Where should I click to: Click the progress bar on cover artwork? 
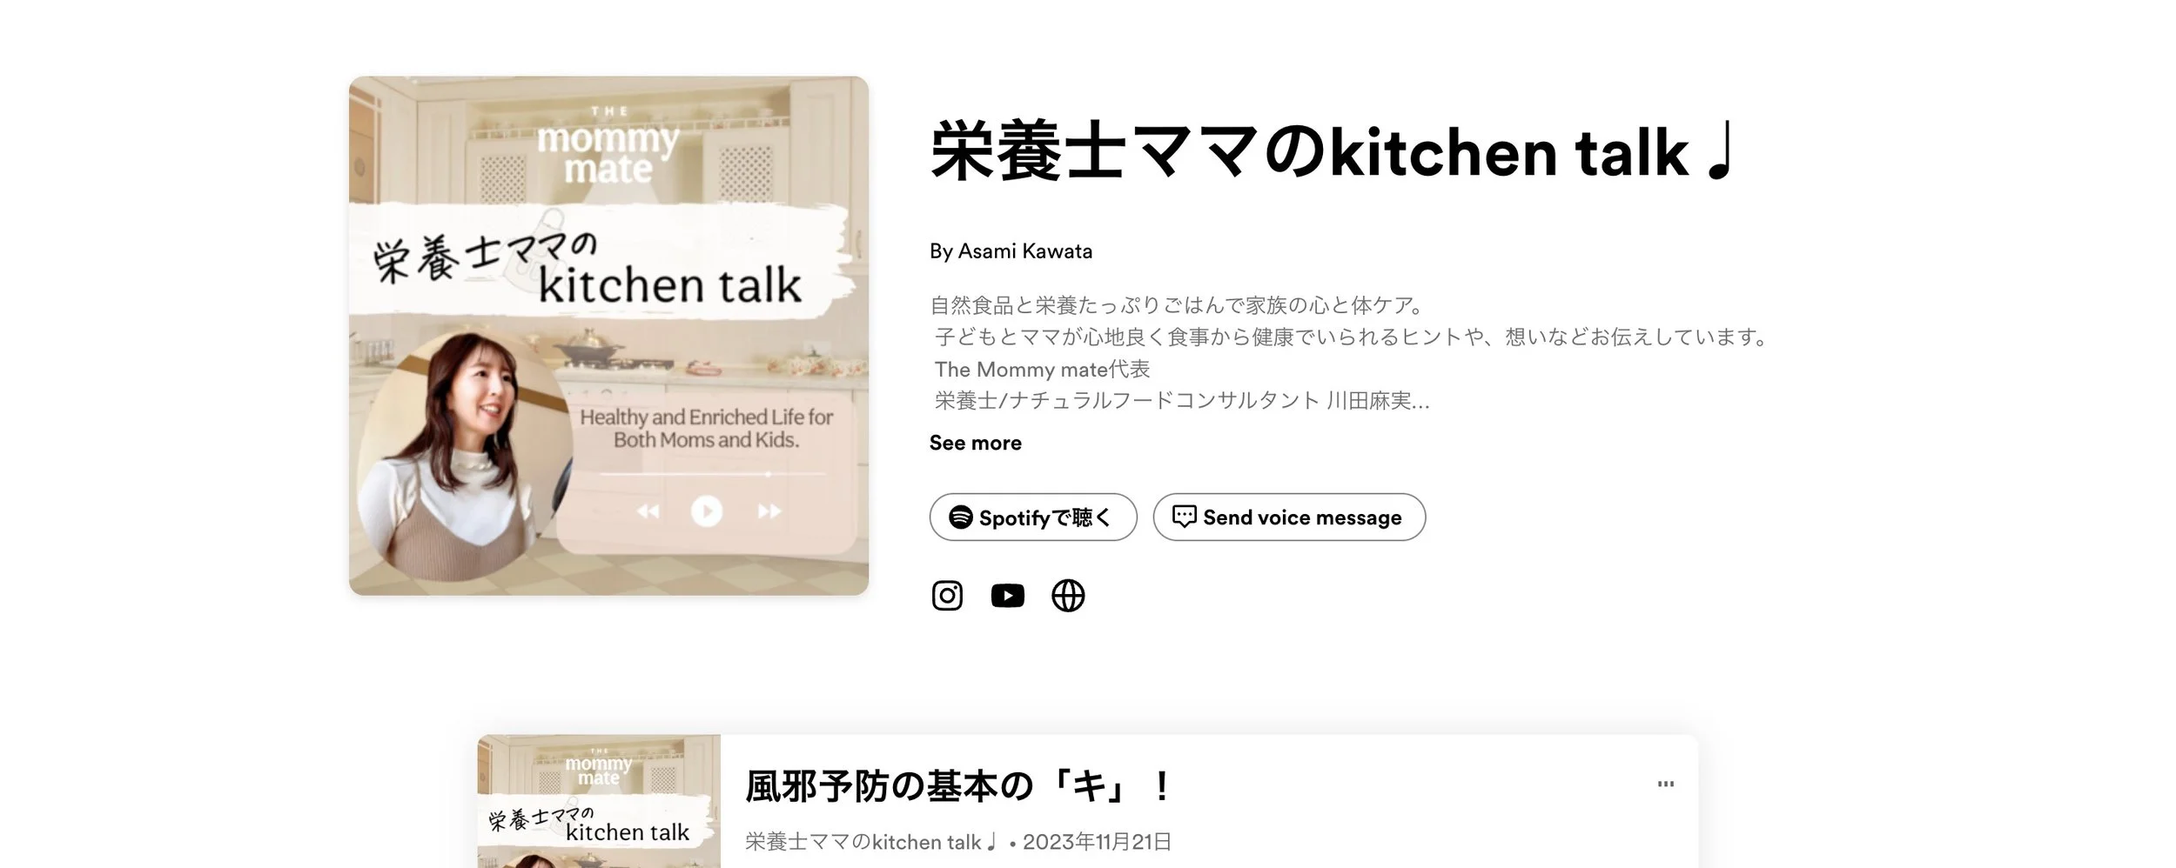pos(712,474)
